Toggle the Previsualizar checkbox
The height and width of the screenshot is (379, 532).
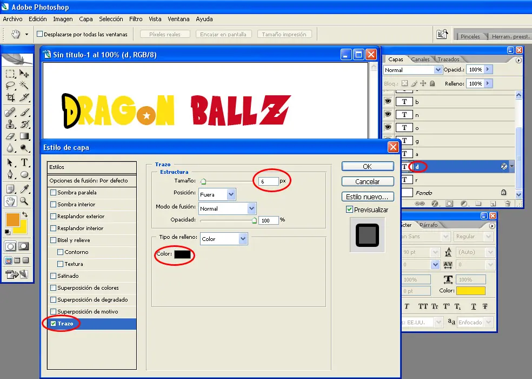tap(349, 210)
